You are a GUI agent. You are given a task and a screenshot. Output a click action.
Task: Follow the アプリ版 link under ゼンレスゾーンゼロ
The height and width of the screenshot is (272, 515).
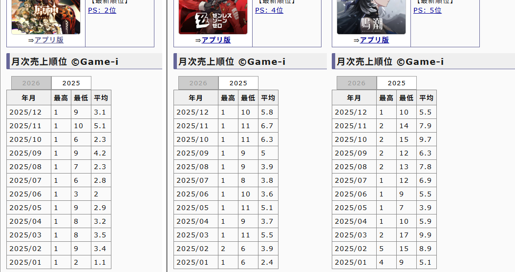point(216,40)
